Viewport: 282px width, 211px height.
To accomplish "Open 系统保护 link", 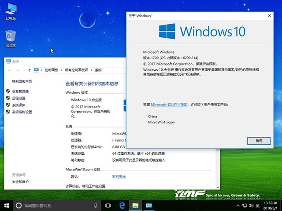I will coord(19,105).
